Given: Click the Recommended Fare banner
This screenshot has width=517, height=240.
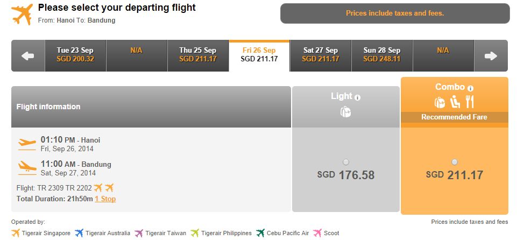Looking at the screenshot, I should (x=455, y=117).
